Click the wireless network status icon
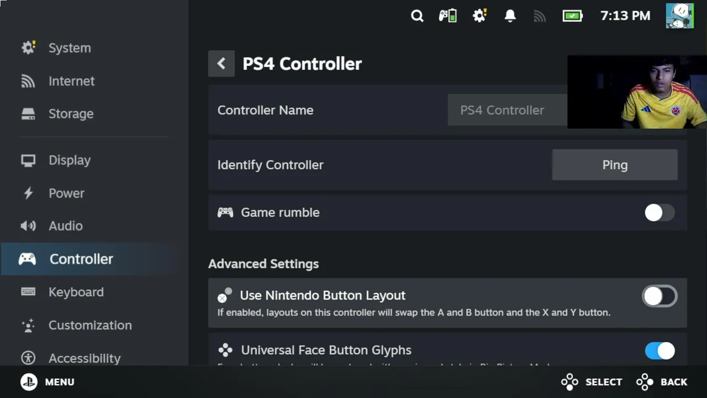Viewport: 707px width, 398px height. coord(540,17)
